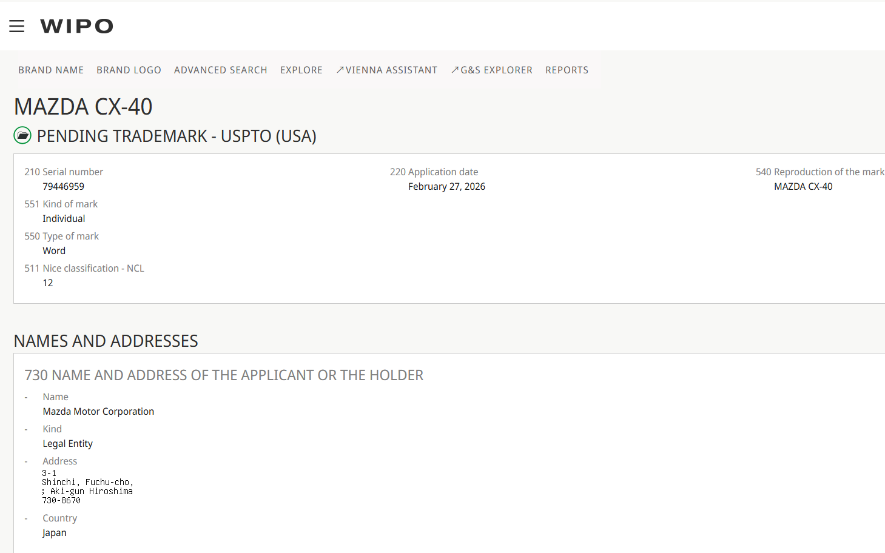
Task: Click the WIPO logo
Action: [77, 26]
